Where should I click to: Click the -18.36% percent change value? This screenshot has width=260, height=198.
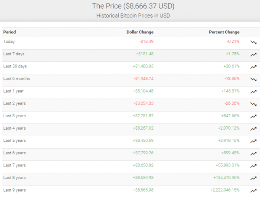coord(232,79)
